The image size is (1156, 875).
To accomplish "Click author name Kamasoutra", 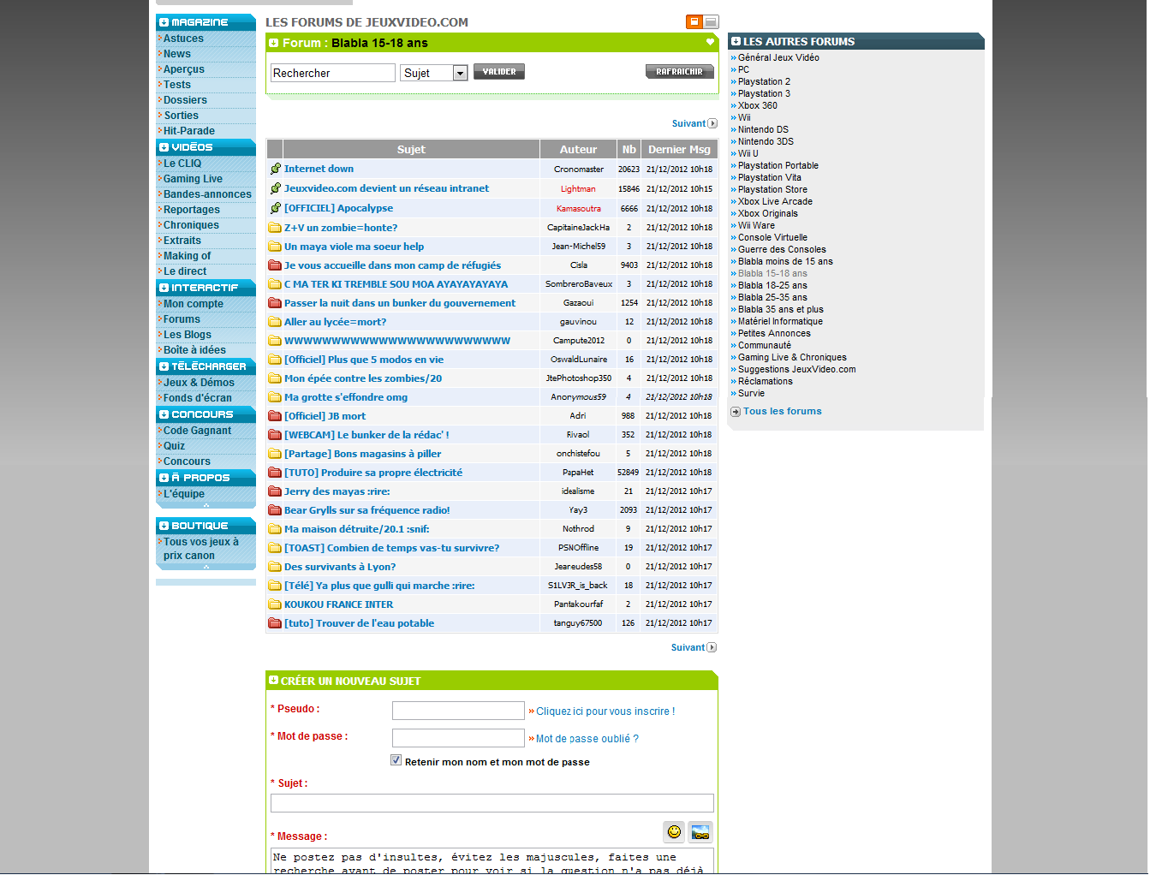I will coord(579,208).
